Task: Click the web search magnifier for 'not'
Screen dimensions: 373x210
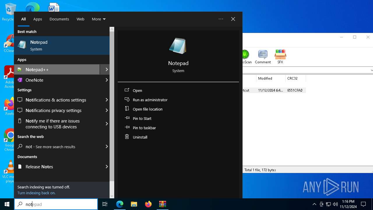Action: coord(20,146)
